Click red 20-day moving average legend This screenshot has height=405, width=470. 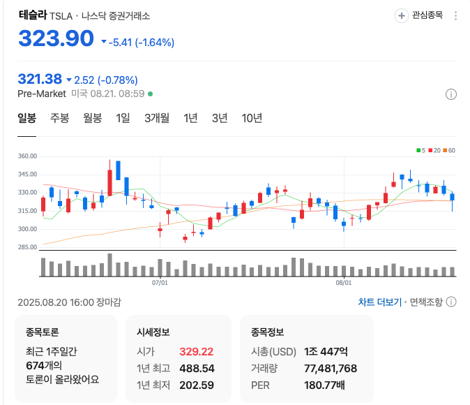[x=434, y=150]
